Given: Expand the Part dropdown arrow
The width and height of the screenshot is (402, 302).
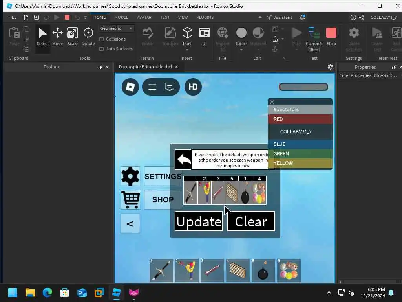Looking at the screenshot, I should (187, 50).
